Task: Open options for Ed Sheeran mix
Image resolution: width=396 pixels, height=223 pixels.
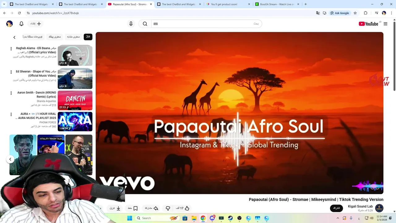Action: pos(11,72)
